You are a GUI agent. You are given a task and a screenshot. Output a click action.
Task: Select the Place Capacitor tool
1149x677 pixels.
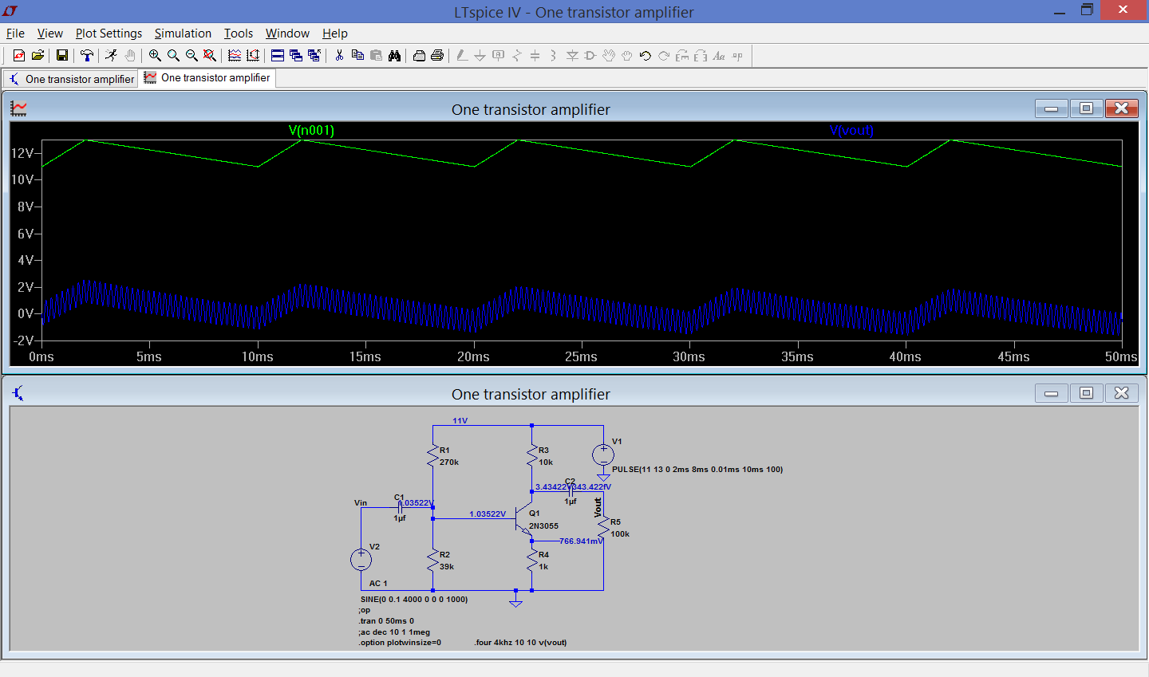(x=535, y=55)
